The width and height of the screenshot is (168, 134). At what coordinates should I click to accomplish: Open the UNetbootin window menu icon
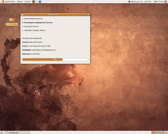[x=22, y=15]
